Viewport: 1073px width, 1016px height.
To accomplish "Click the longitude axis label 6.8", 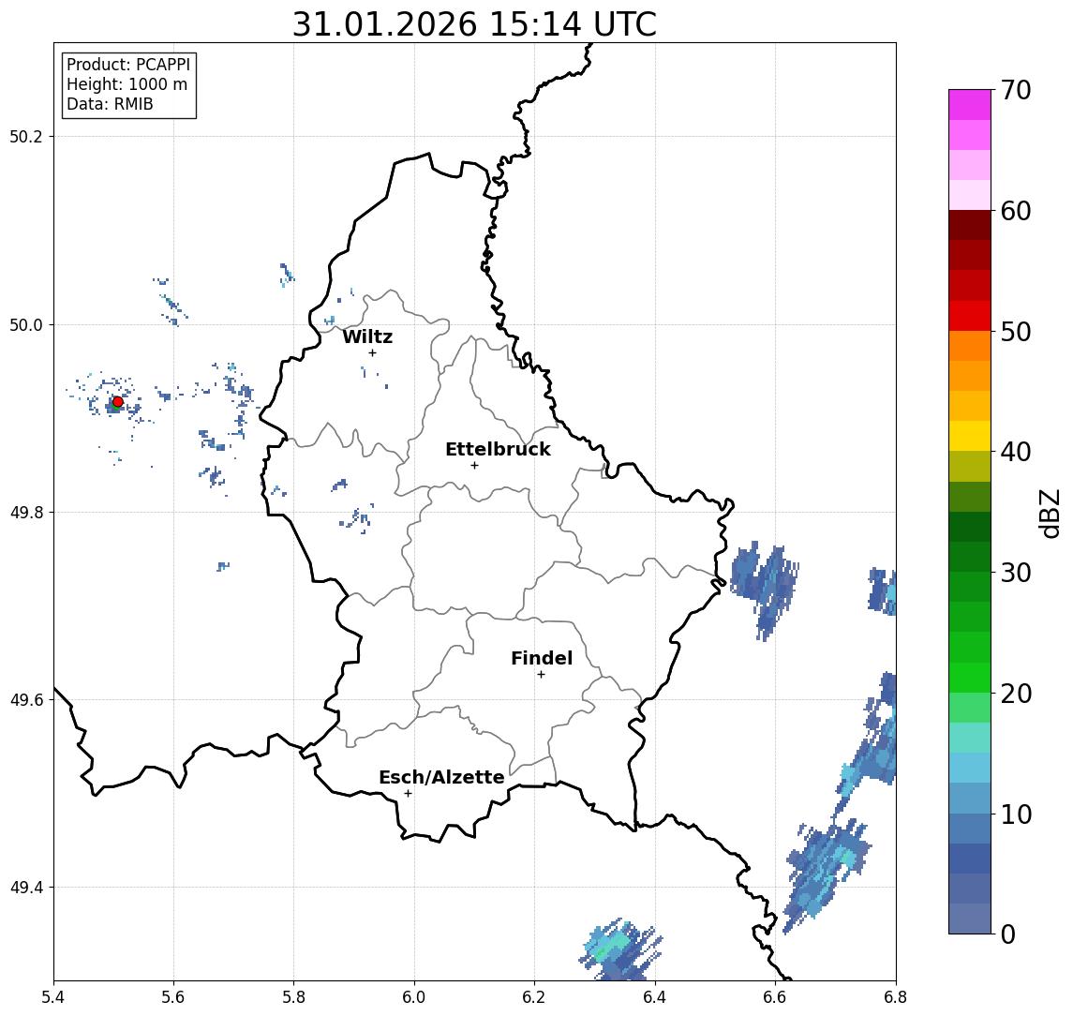I will pos(895,997).
